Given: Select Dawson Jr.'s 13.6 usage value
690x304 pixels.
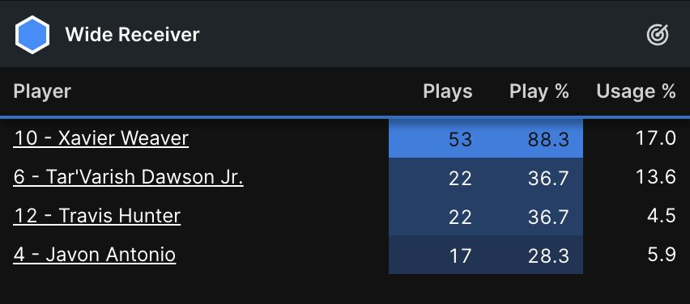Looking at the screenshot, I should [656, 177].
